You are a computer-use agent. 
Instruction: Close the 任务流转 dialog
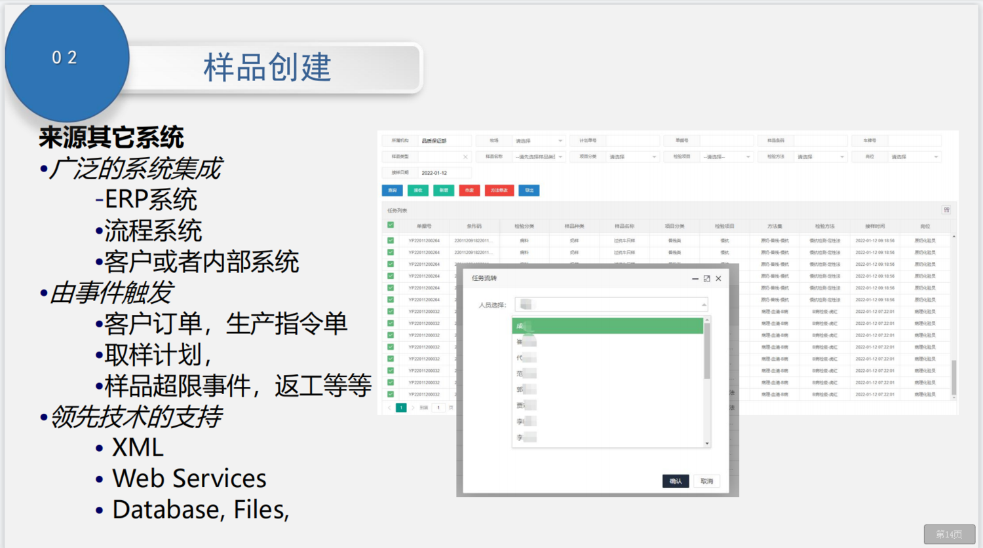pos(718,278)
